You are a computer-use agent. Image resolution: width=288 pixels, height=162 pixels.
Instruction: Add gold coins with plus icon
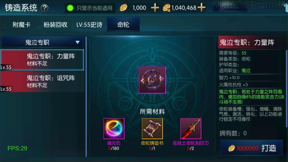[155, 8]
